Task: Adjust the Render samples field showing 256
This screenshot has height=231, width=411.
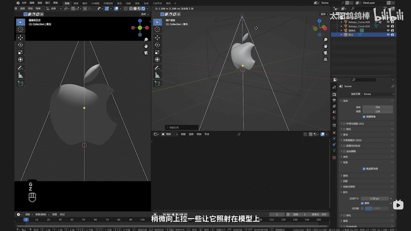Action: pyautogui.click(x=377, y=107)
